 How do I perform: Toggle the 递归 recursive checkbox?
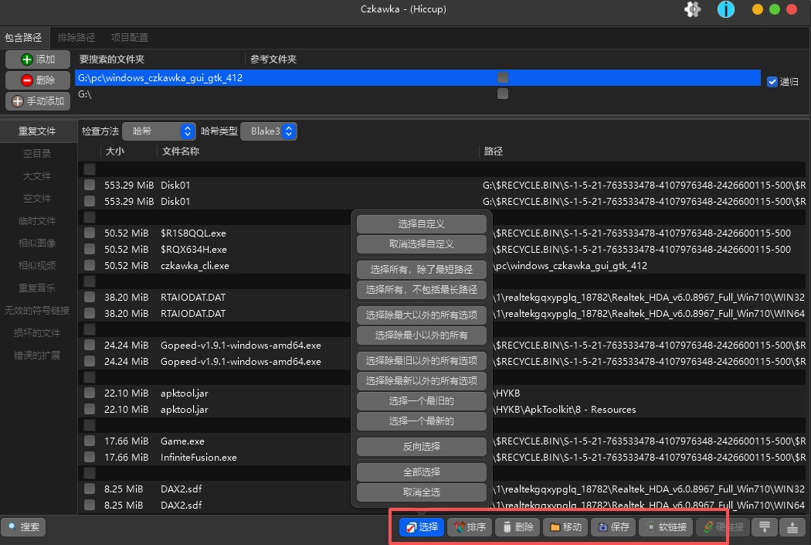[x=772, y=82]
